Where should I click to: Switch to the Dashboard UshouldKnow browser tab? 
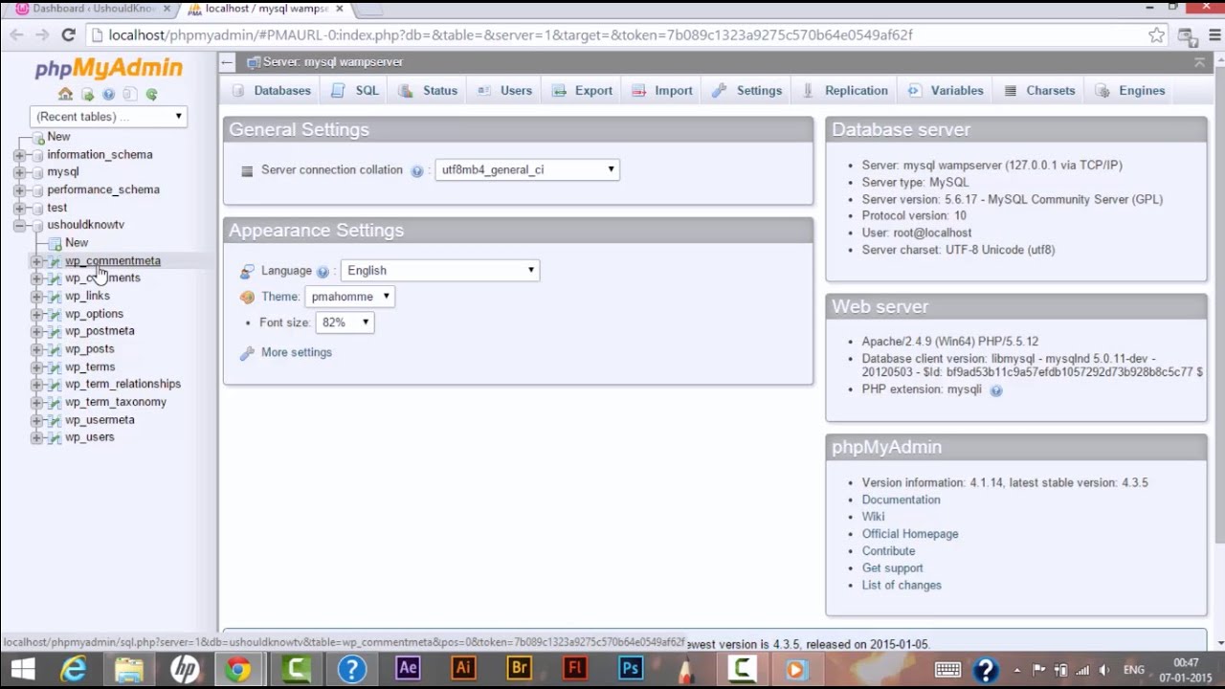[94, 9]
